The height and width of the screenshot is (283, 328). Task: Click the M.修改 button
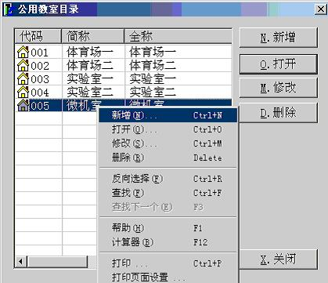[279, 88]
